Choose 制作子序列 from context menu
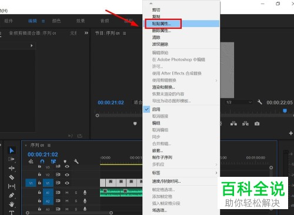 181,157
